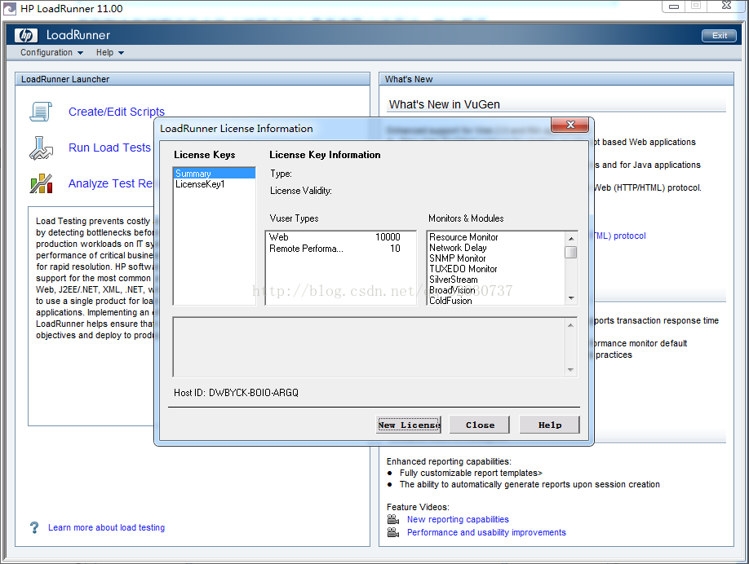The image size is (749, 564).
Task: Open the Configuration menu
Action: (x=51, y=52)
